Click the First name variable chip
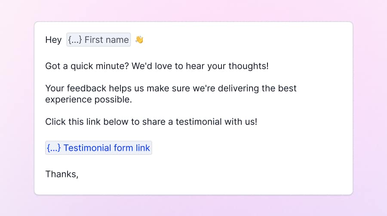 pyautogui.click(x=98, y=39)
